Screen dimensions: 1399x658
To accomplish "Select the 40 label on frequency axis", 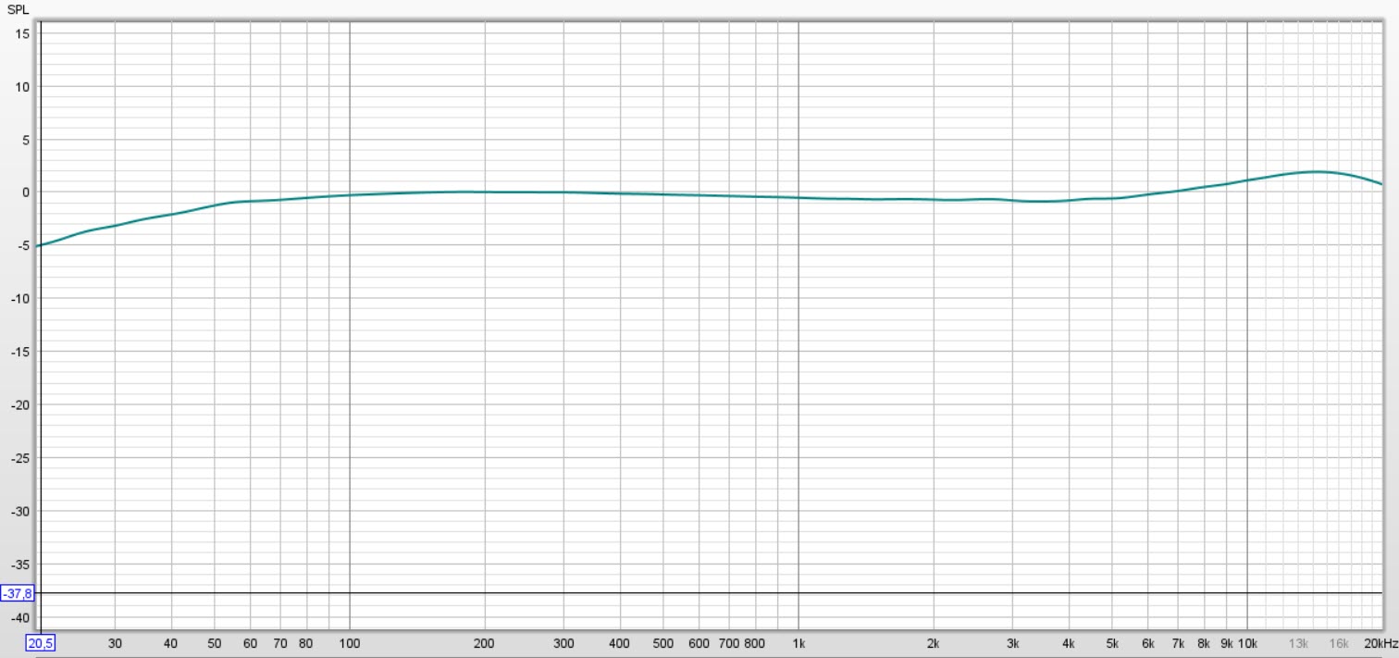I will click(170, 643).
